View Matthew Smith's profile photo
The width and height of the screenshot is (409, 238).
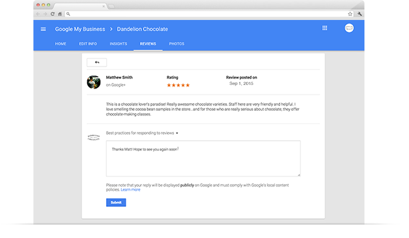pyautogui.click(x=94, y=81)
